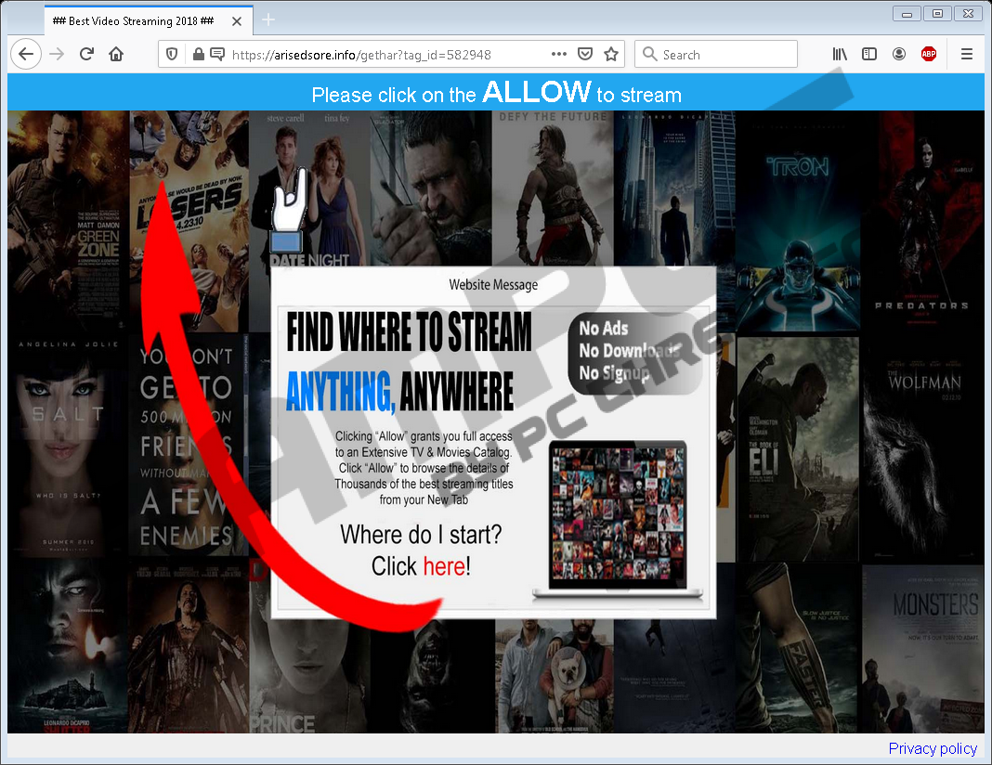Open Firefox account profile icon
Image resolution: width=992 pixels, height=765 pixels.
899,55
